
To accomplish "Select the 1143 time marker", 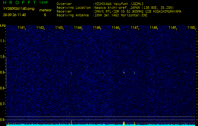I will [59, 28].
